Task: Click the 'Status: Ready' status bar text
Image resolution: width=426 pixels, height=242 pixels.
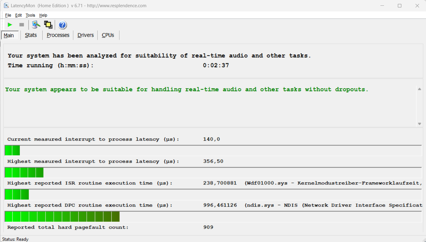Action: tap(15, 239)
